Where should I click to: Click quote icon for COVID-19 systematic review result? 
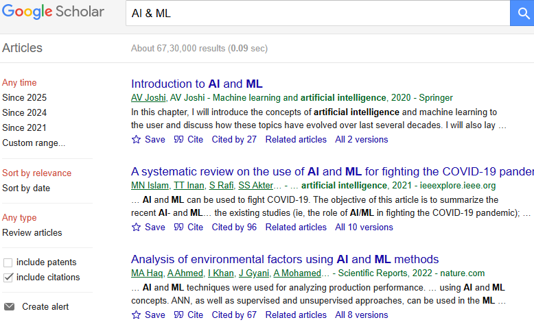tap(178, 227)
